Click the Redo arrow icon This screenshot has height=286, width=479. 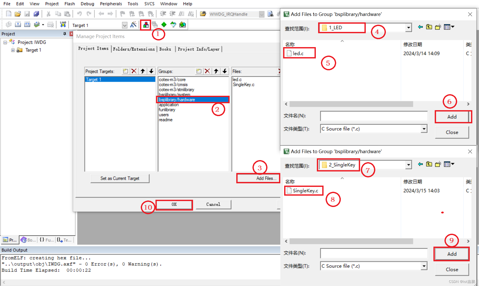(x=89, y=14)
